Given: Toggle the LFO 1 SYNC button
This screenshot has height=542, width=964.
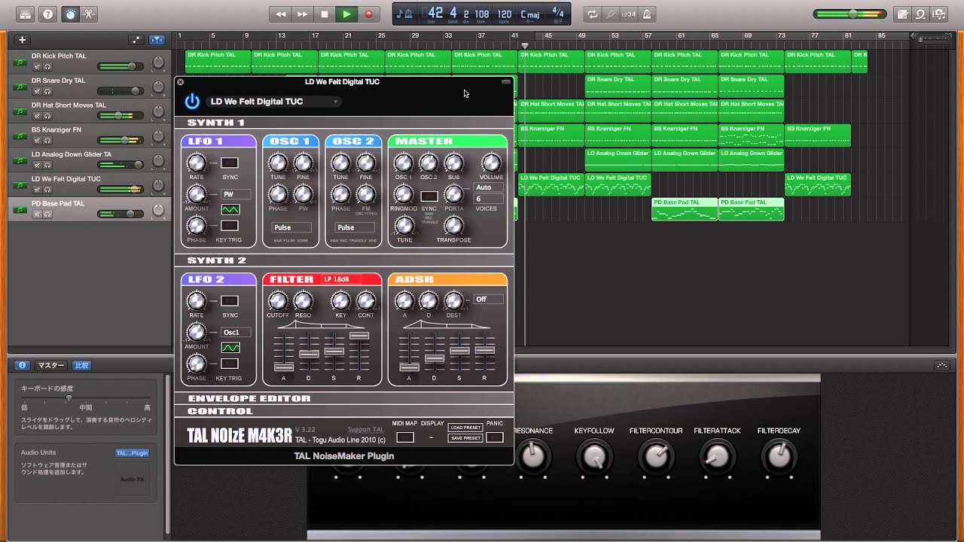Looking at the screenshot, I should 230,163.
